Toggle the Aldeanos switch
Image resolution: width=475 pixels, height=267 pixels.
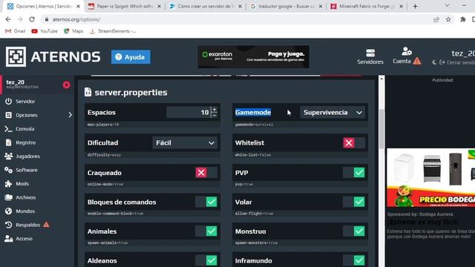click(x=206, y=260)
